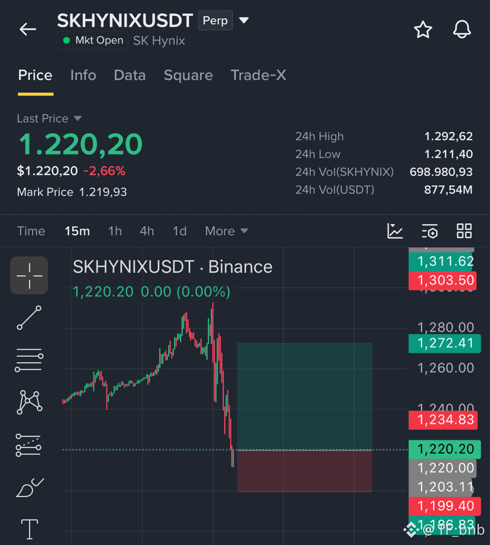
Task: Click the large 1.220,20 last price
Action: tap(80, 144)
